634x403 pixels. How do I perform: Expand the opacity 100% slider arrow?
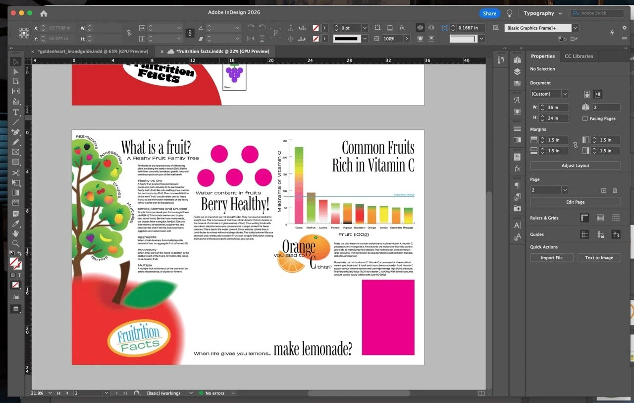[x=407, y=39]
